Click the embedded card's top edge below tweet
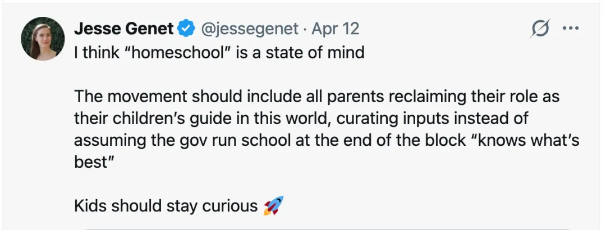The width and height of the screenshot is (606, 230). pos(325,228)
